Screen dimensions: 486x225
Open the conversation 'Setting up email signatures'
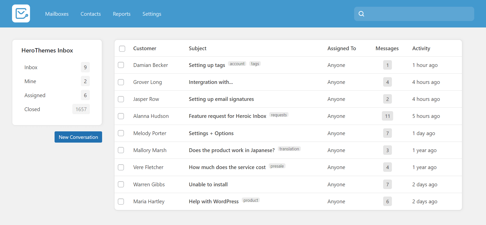(221, 99)
